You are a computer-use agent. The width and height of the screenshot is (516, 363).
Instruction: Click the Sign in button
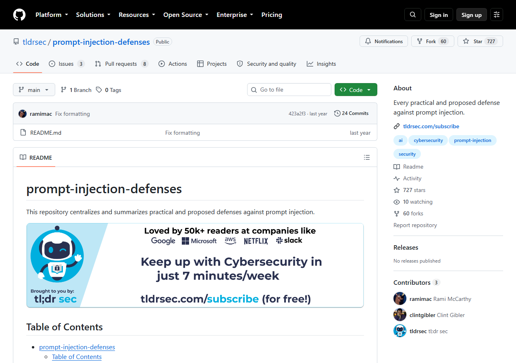[x=439, y=15]
